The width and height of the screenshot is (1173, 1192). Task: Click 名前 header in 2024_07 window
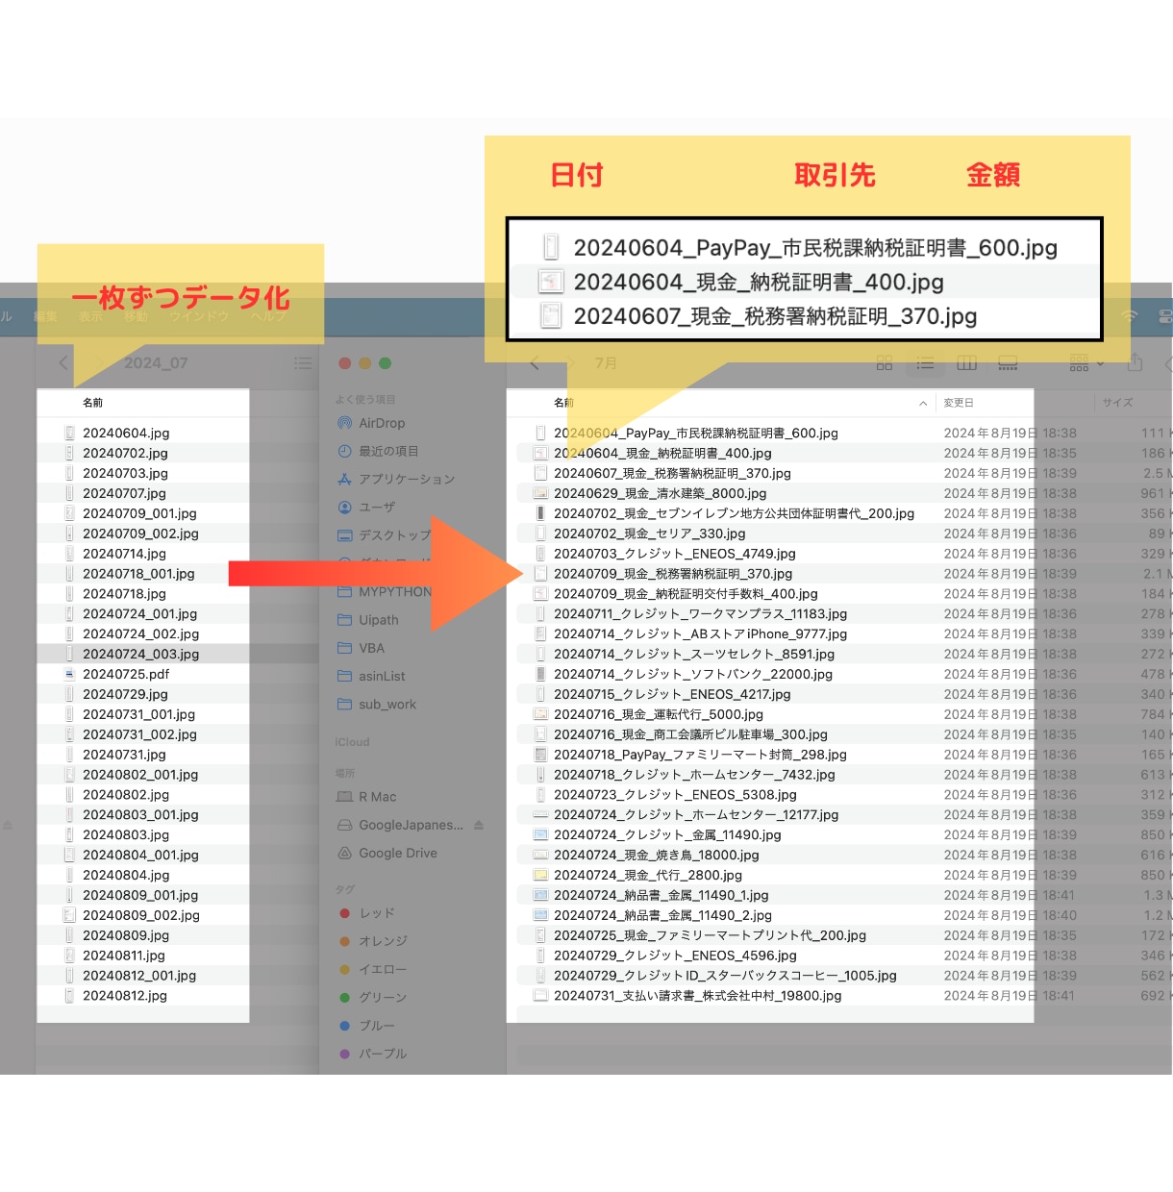[x=92, y=403]
